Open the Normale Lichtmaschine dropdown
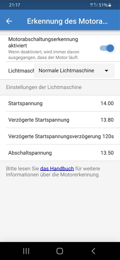 click(x=74, y=71)
